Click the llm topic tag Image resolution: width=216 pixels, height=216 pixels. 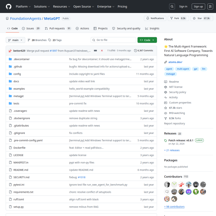204,69
